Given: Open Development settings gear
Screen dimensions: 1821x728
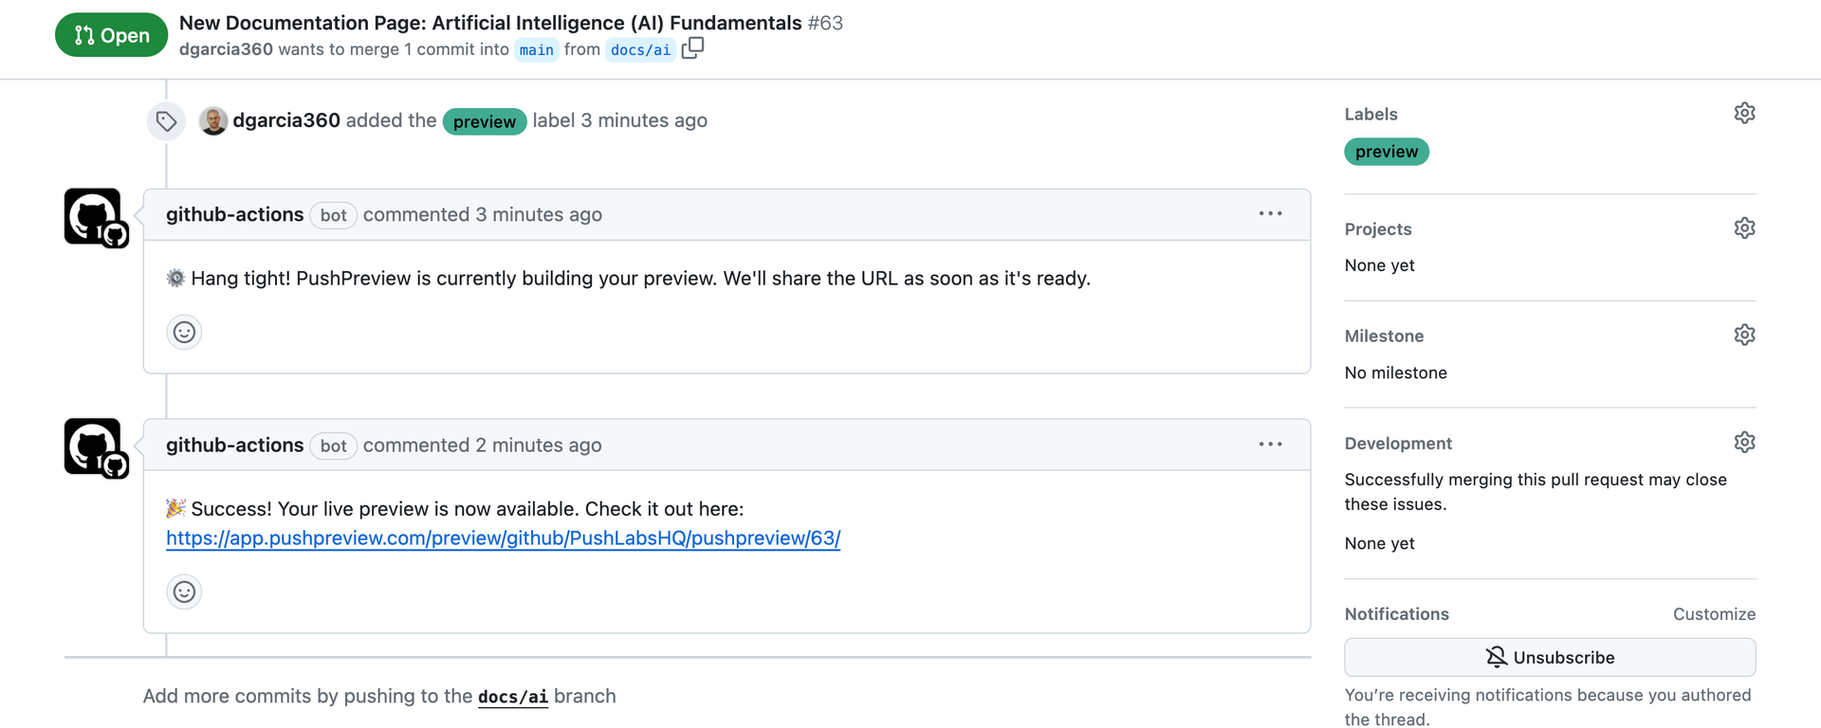Looking at the screenshot, I should pos(1744,442).
